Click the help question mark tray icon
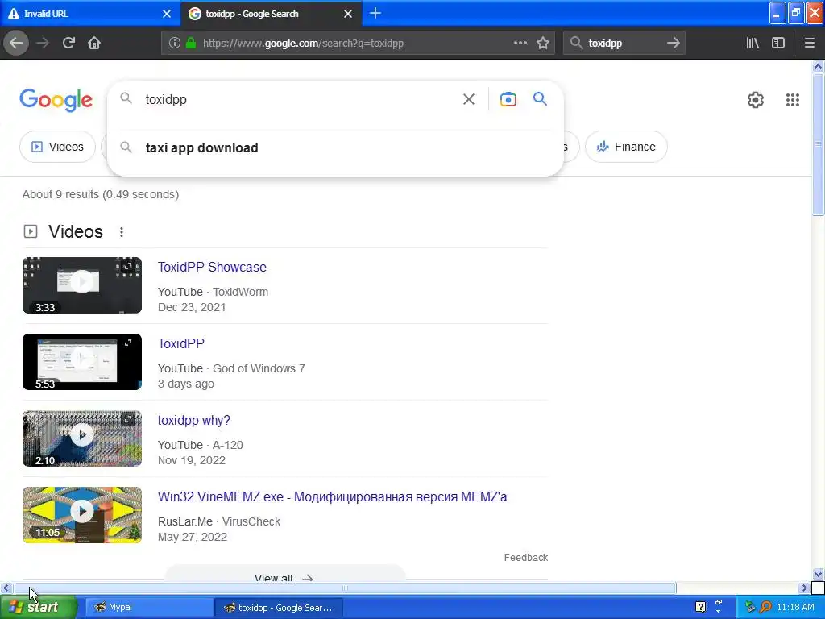Image resolution: width=825 pixels, height=619 pixels. click(700, 608)
